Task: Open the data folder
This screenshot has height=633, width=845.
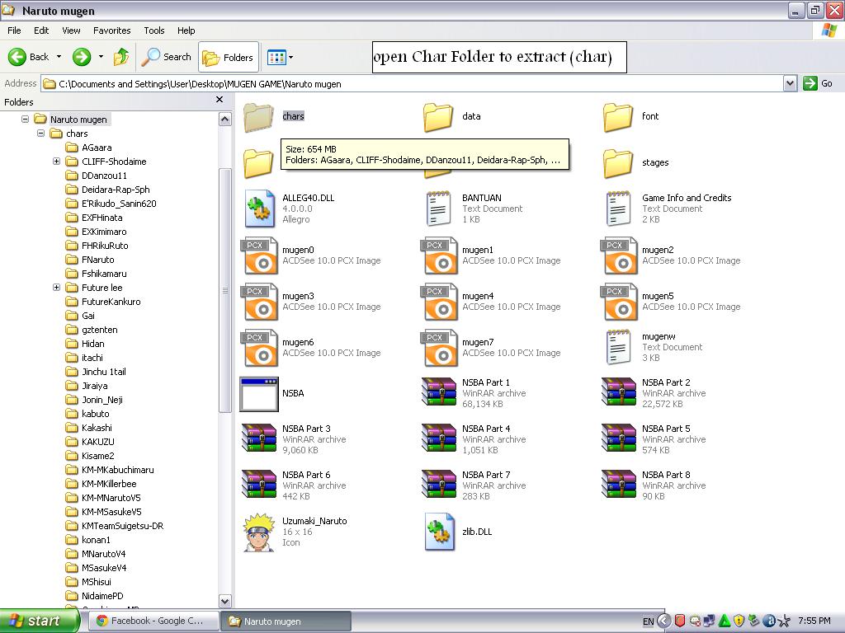Action: pos(438,117)
